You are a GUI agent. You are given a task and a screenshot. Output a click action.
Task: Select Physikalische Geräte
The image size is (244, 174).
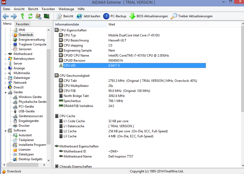(32, 102)
